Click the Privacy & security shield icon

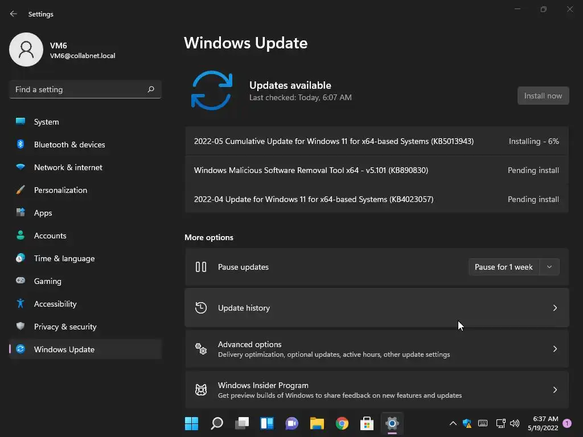[x=20, y=326]
